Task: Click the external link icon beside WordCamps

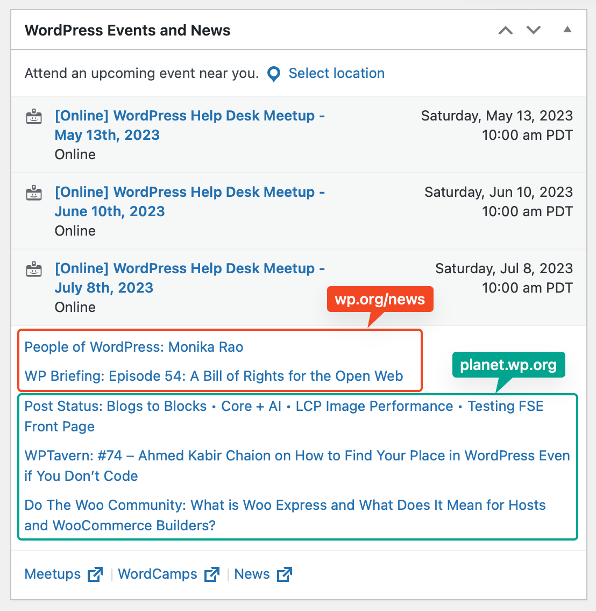Action: coord(211,574)
